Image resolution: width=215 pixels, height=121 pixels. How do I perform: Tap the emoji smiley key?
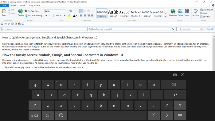(x=61, y=115)
